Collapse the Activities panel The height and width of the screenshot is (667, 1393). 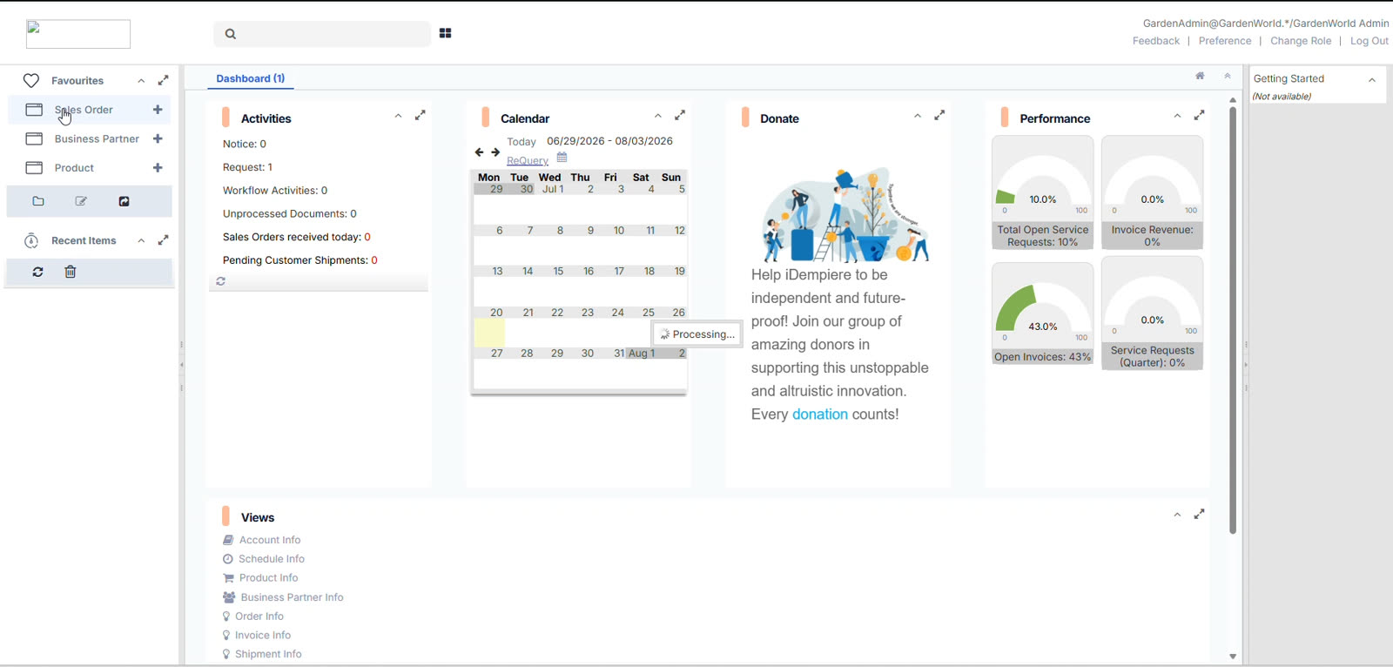click(398, 116)
